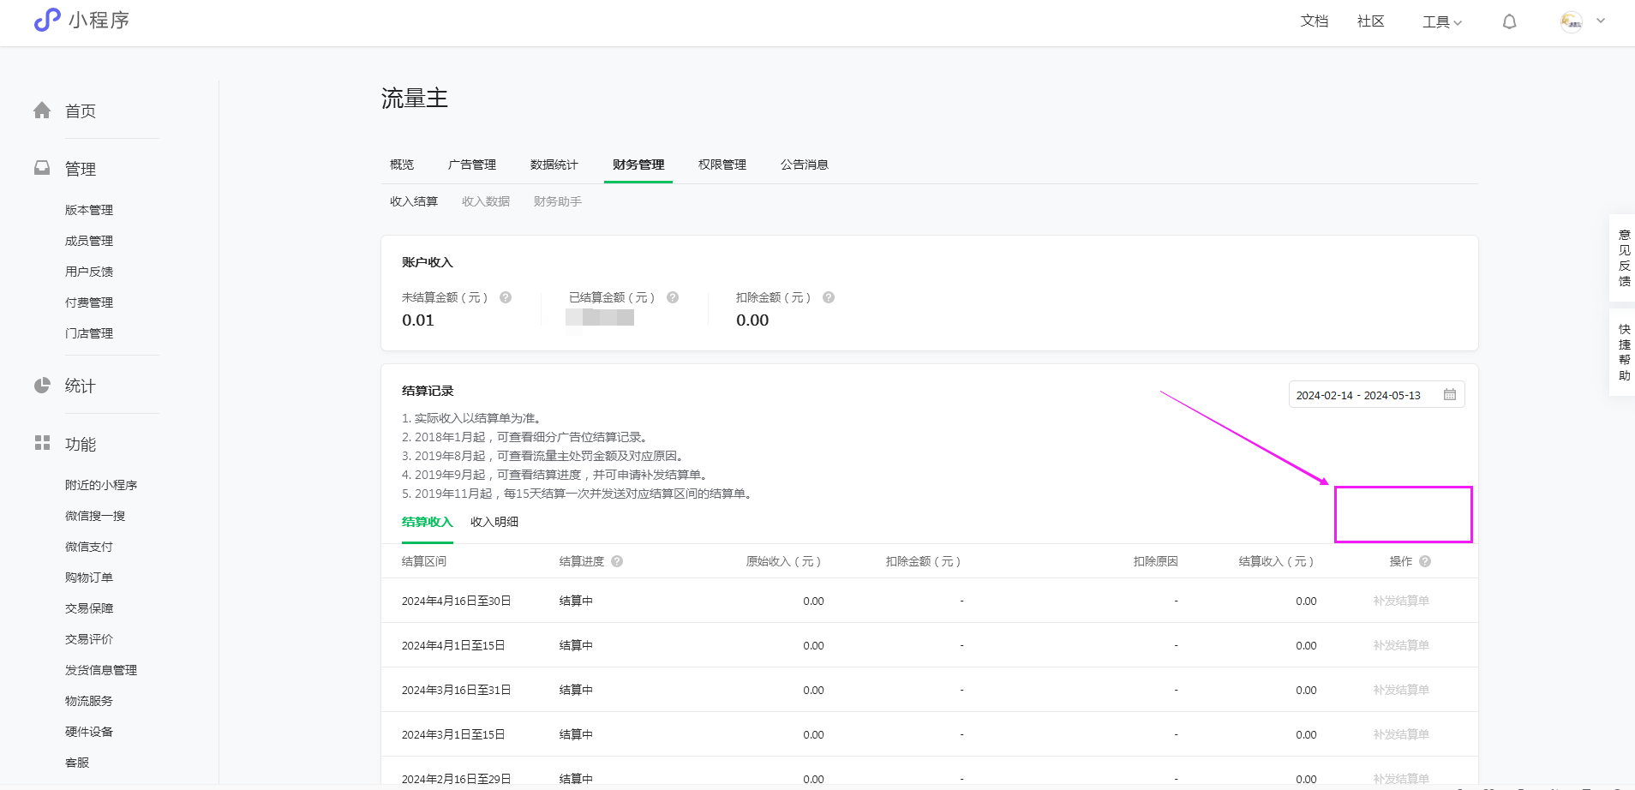1635x790 pixels.
Task: Open the 概览 tab
Action: (402, 165)
